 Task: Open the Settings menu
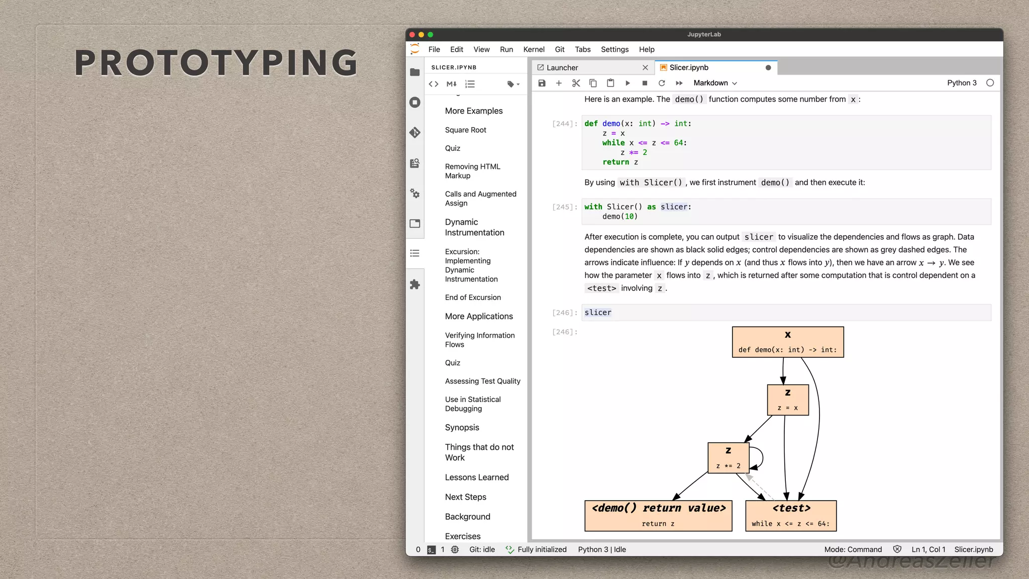pos(614,49)
